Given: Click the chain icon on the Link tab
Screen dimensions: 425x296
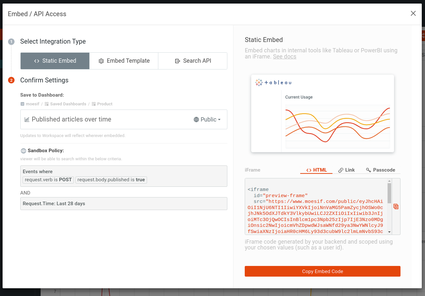Looking at the screenshot, I should [x=340, y=170].
